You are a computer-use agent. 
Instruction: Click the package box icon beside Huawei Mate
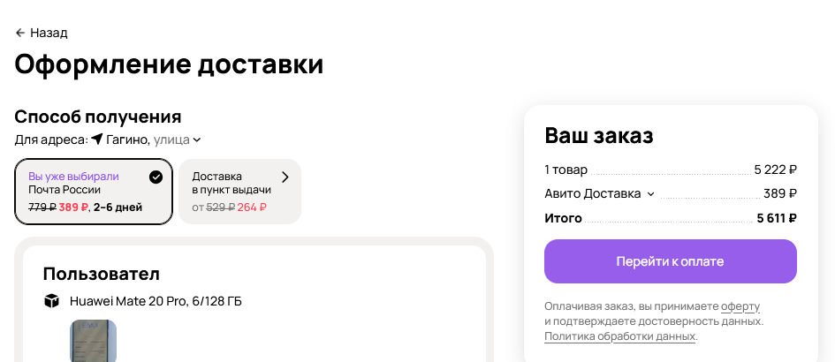pyautogui.click(x=51, y=301)
